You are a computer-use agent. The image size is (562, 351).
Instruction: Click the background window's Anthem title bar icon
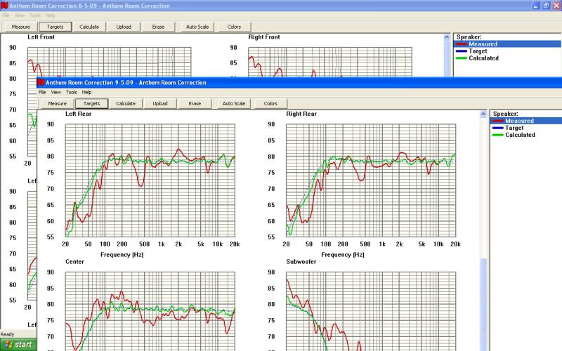(4, 6)
